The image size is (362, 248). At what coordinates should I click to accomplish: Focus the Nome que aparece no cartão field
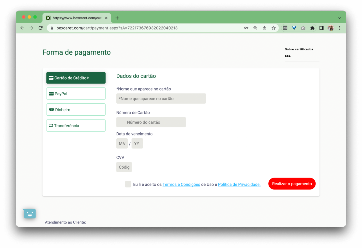tap(161, 99)
